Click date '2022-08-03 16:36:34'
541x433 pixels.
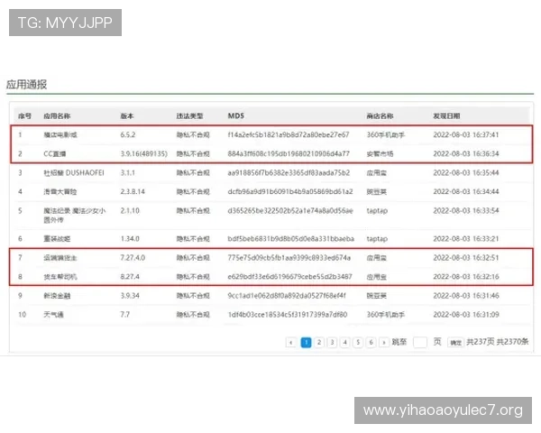pos(466,153)
